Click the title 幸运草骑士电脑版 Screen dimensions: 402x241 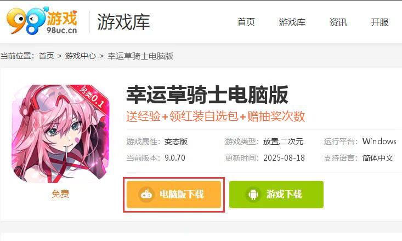click(x=207, y=95)
